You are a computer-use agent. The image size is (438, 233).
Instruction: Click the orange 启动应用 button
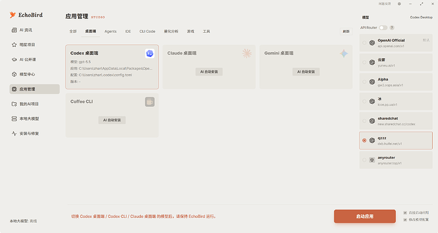click(364, 217)
